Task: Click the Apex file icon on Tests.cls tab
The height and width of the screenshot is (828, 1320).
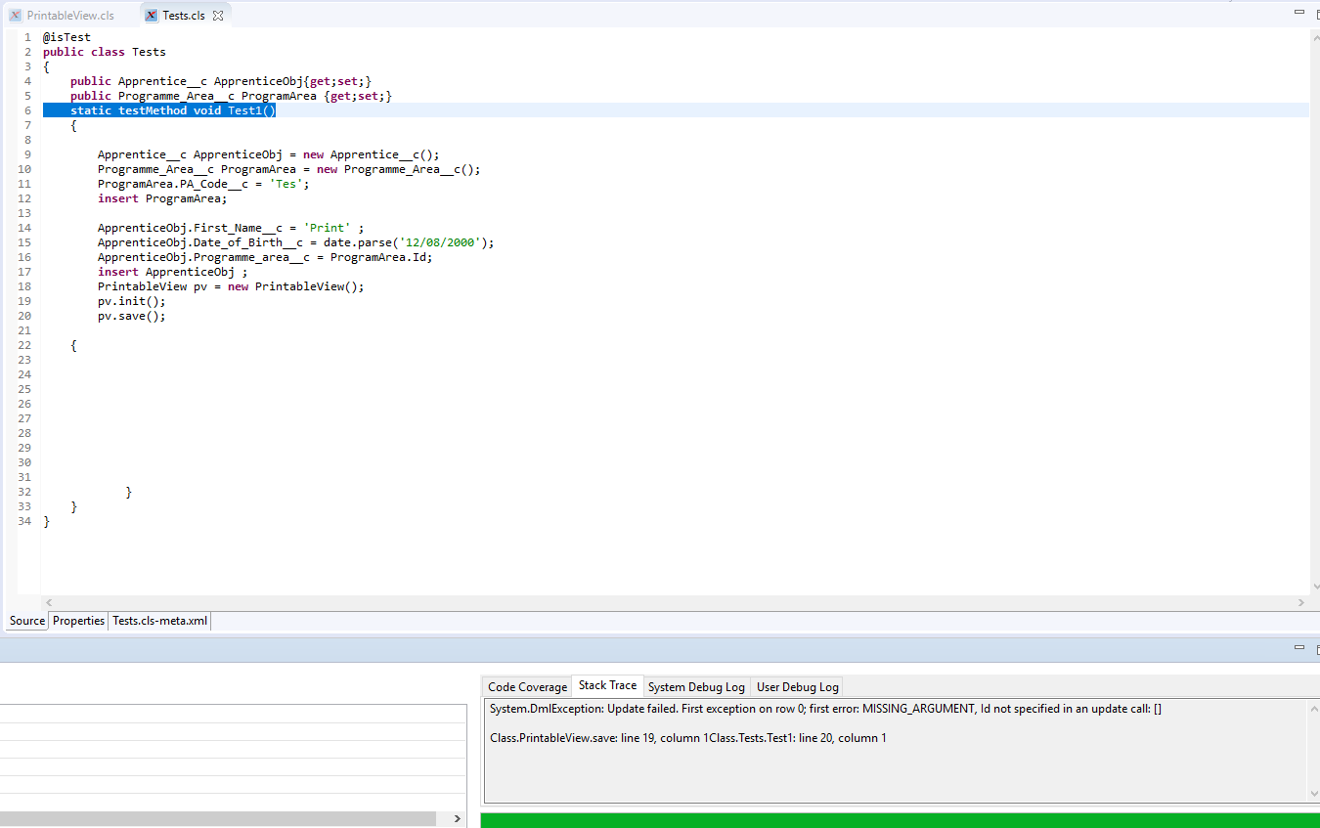Action: [x=152, y=16]
